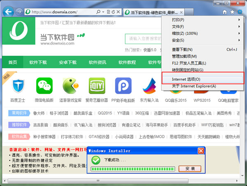Viewport: 247px width, 186px height.
Task: Open the PP助手电脑版 icon
Action: click(x=123, y=86)
